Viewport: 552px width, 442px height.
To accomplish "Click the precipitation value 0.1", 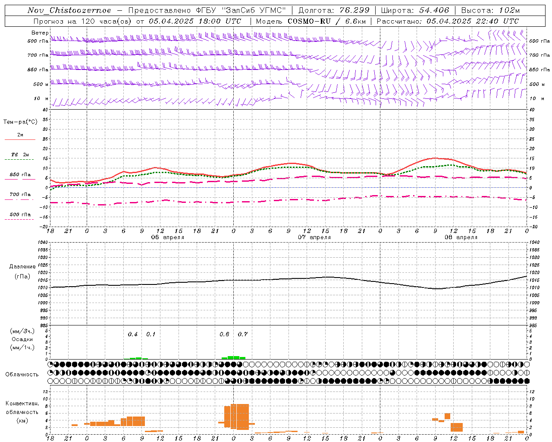I will [x=151, y=335].
